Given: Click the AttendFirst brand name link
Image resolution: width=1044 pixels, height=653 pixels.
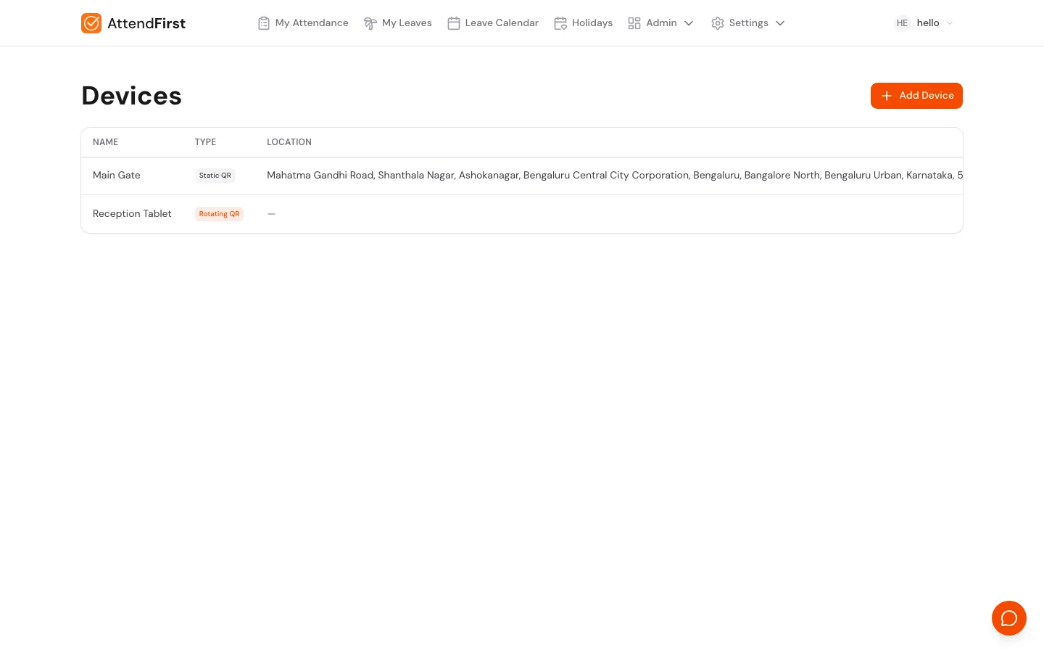Looking at the screenshot, I should point(146,23).
